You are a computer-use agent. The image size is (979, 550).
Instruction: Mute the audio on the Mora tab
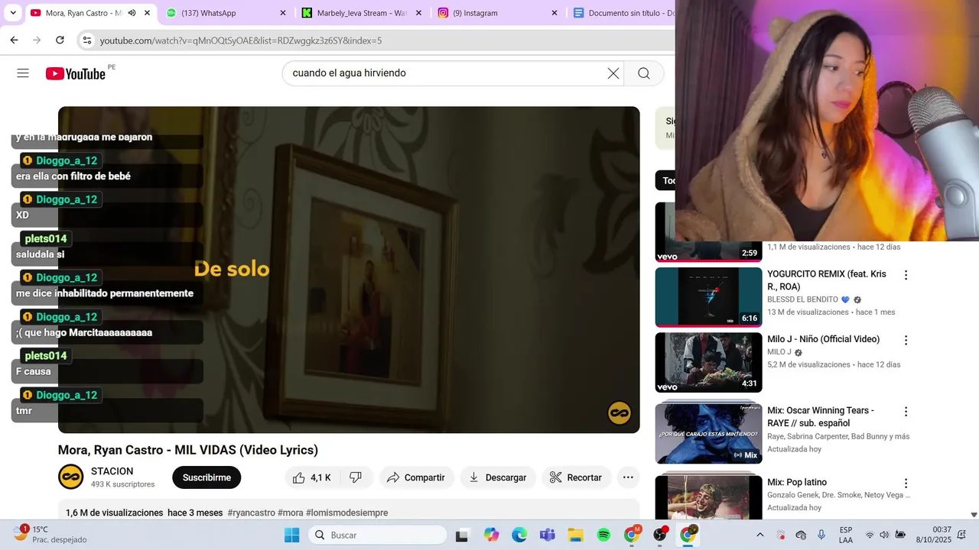132,13
